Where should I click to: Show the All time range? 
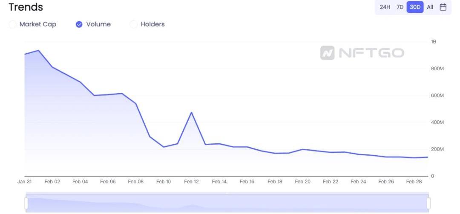(430, 7)
